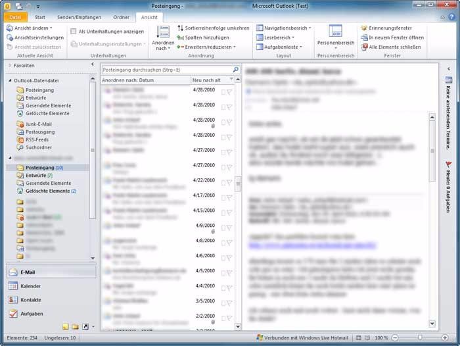Image resolution: width=460 pixels, height=346 pixels.
Task: Open the Notizen icon in navigation footer
Action: (x=66, y=326)
